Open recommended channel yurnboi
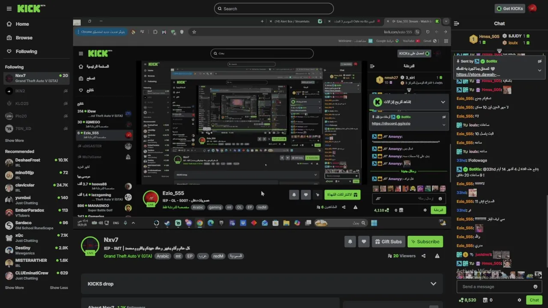548x308 pixels. (x=36, y=200)
